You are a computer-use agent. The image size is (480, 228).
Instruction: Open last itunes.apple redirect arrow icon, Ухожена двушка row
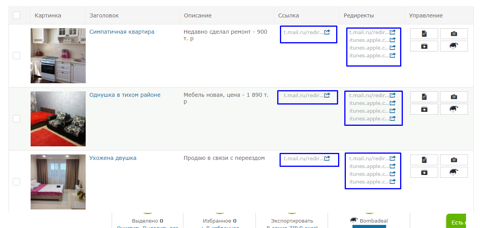(x=392, y=182)
